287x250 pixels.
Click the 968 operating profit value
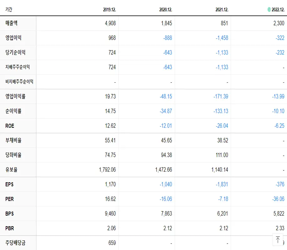(x=112, y=38)
